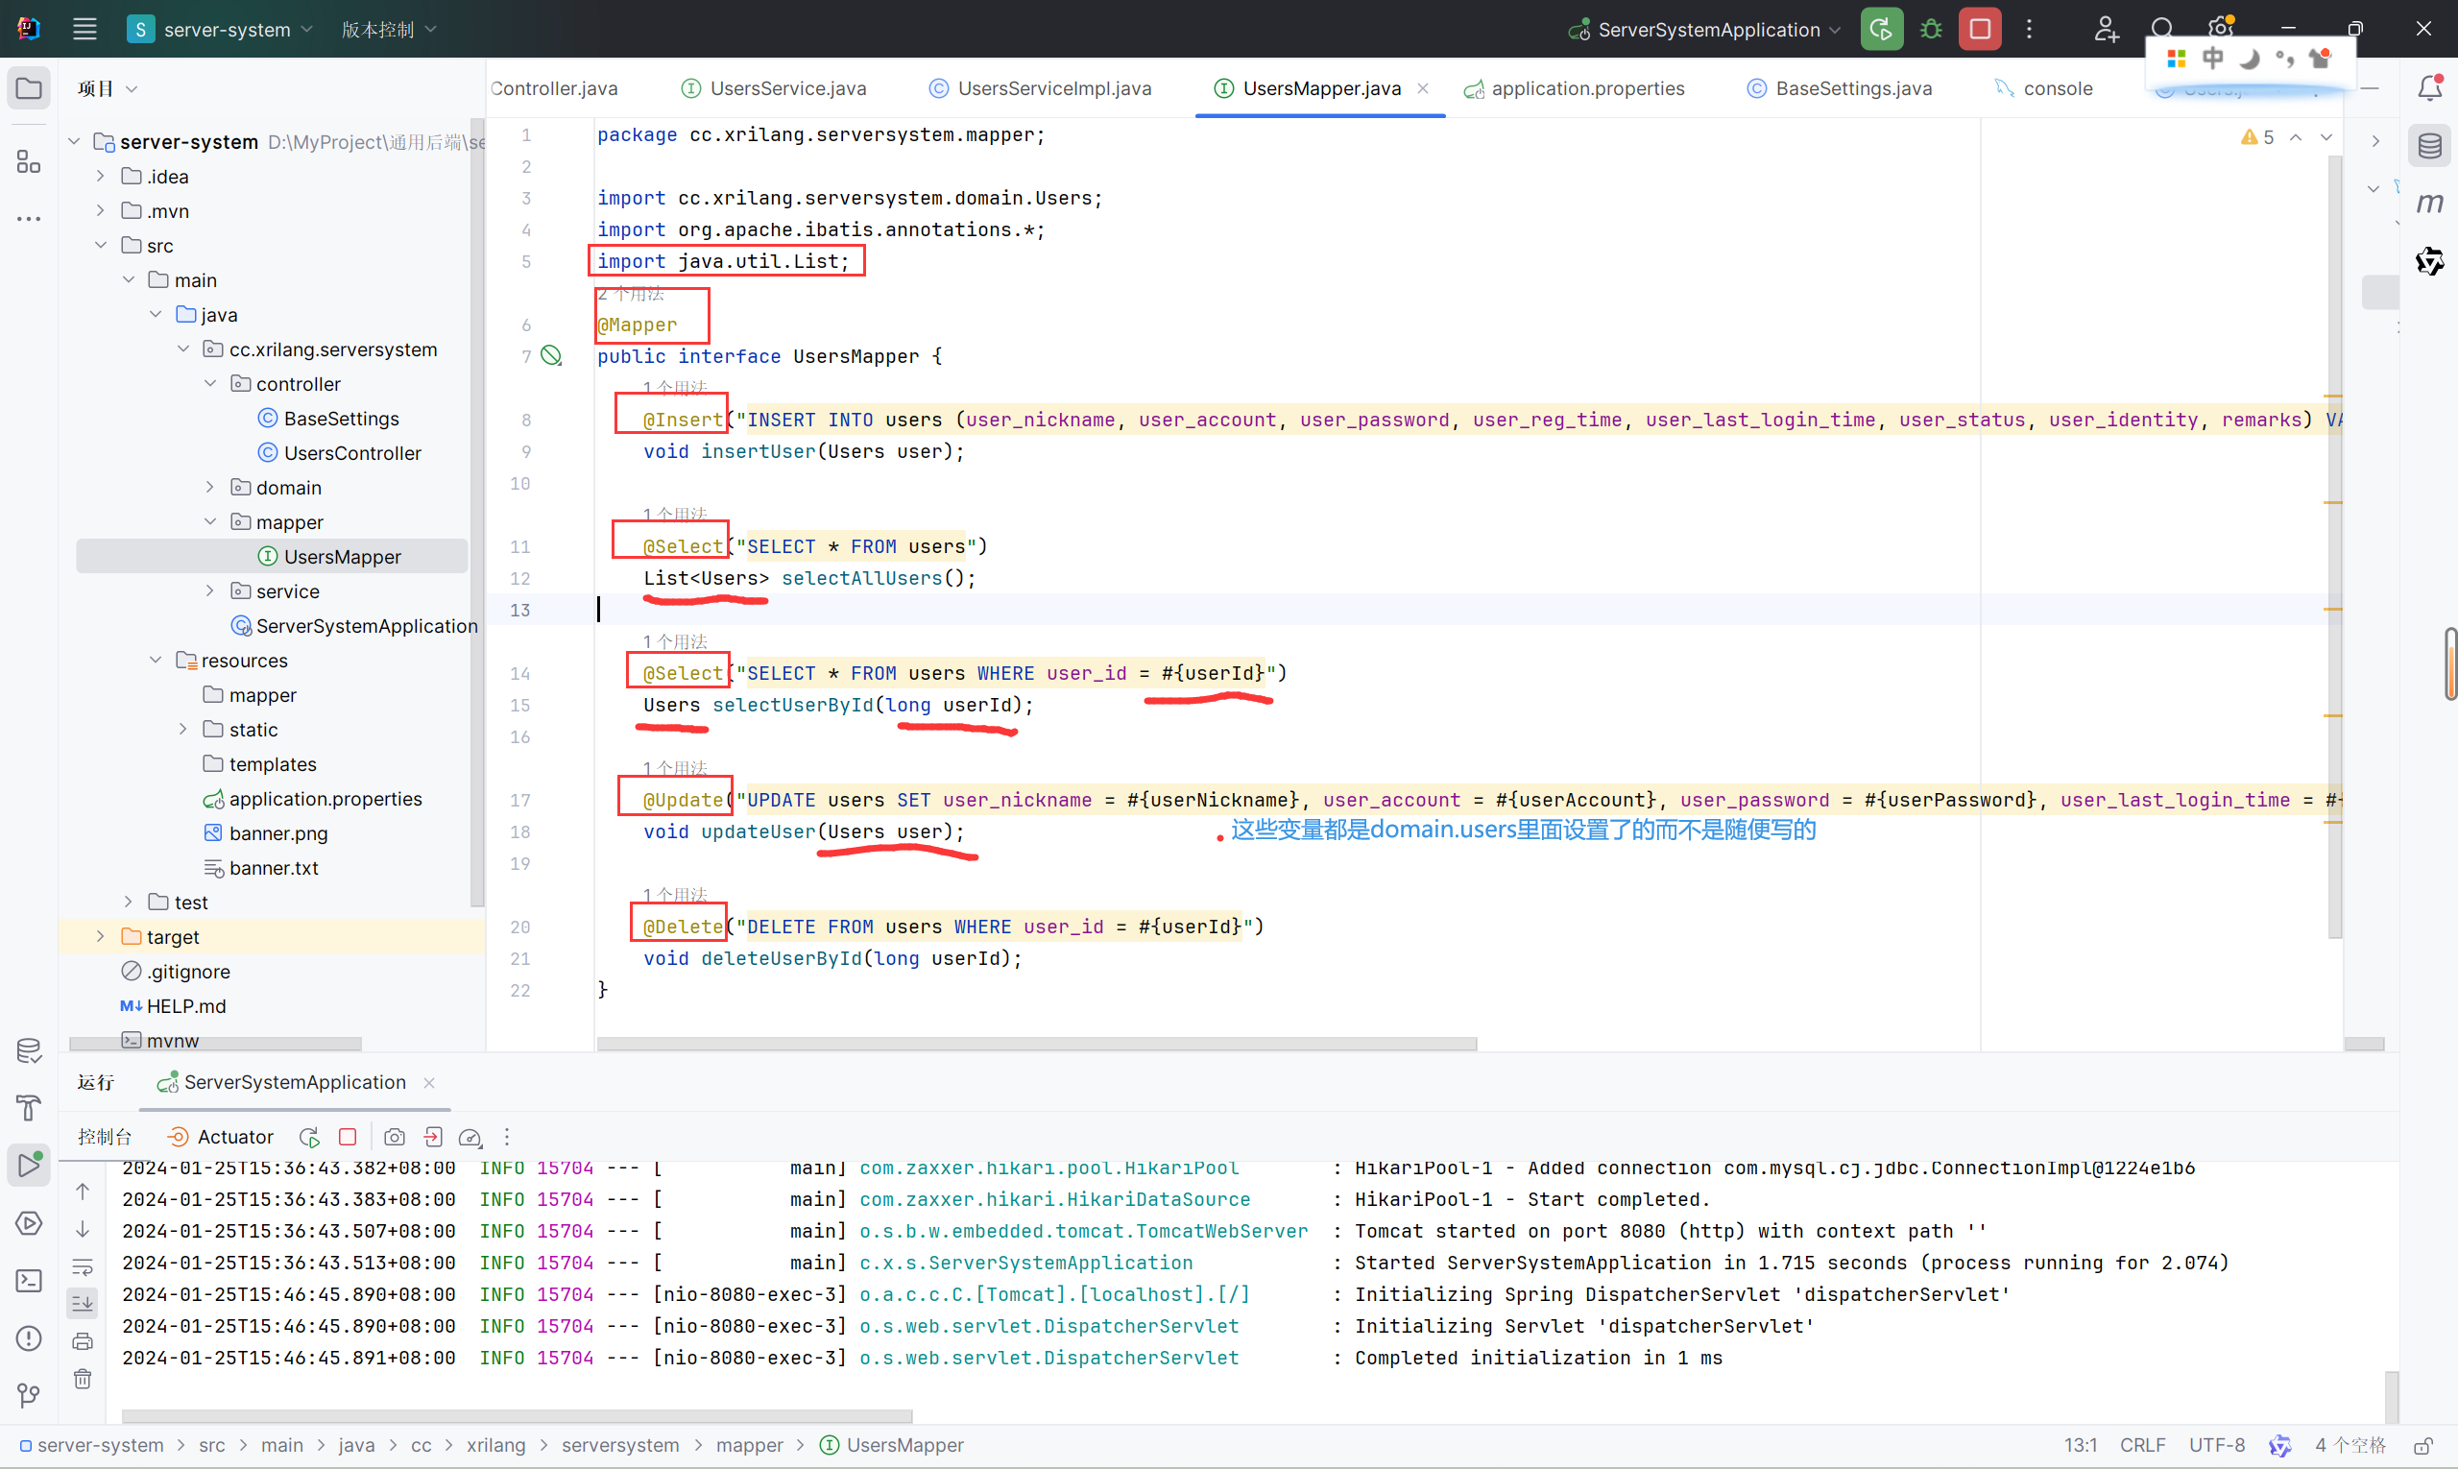Switch to UsersService.java tab
Viewport: 2458px width, 1469px height.
774,88
